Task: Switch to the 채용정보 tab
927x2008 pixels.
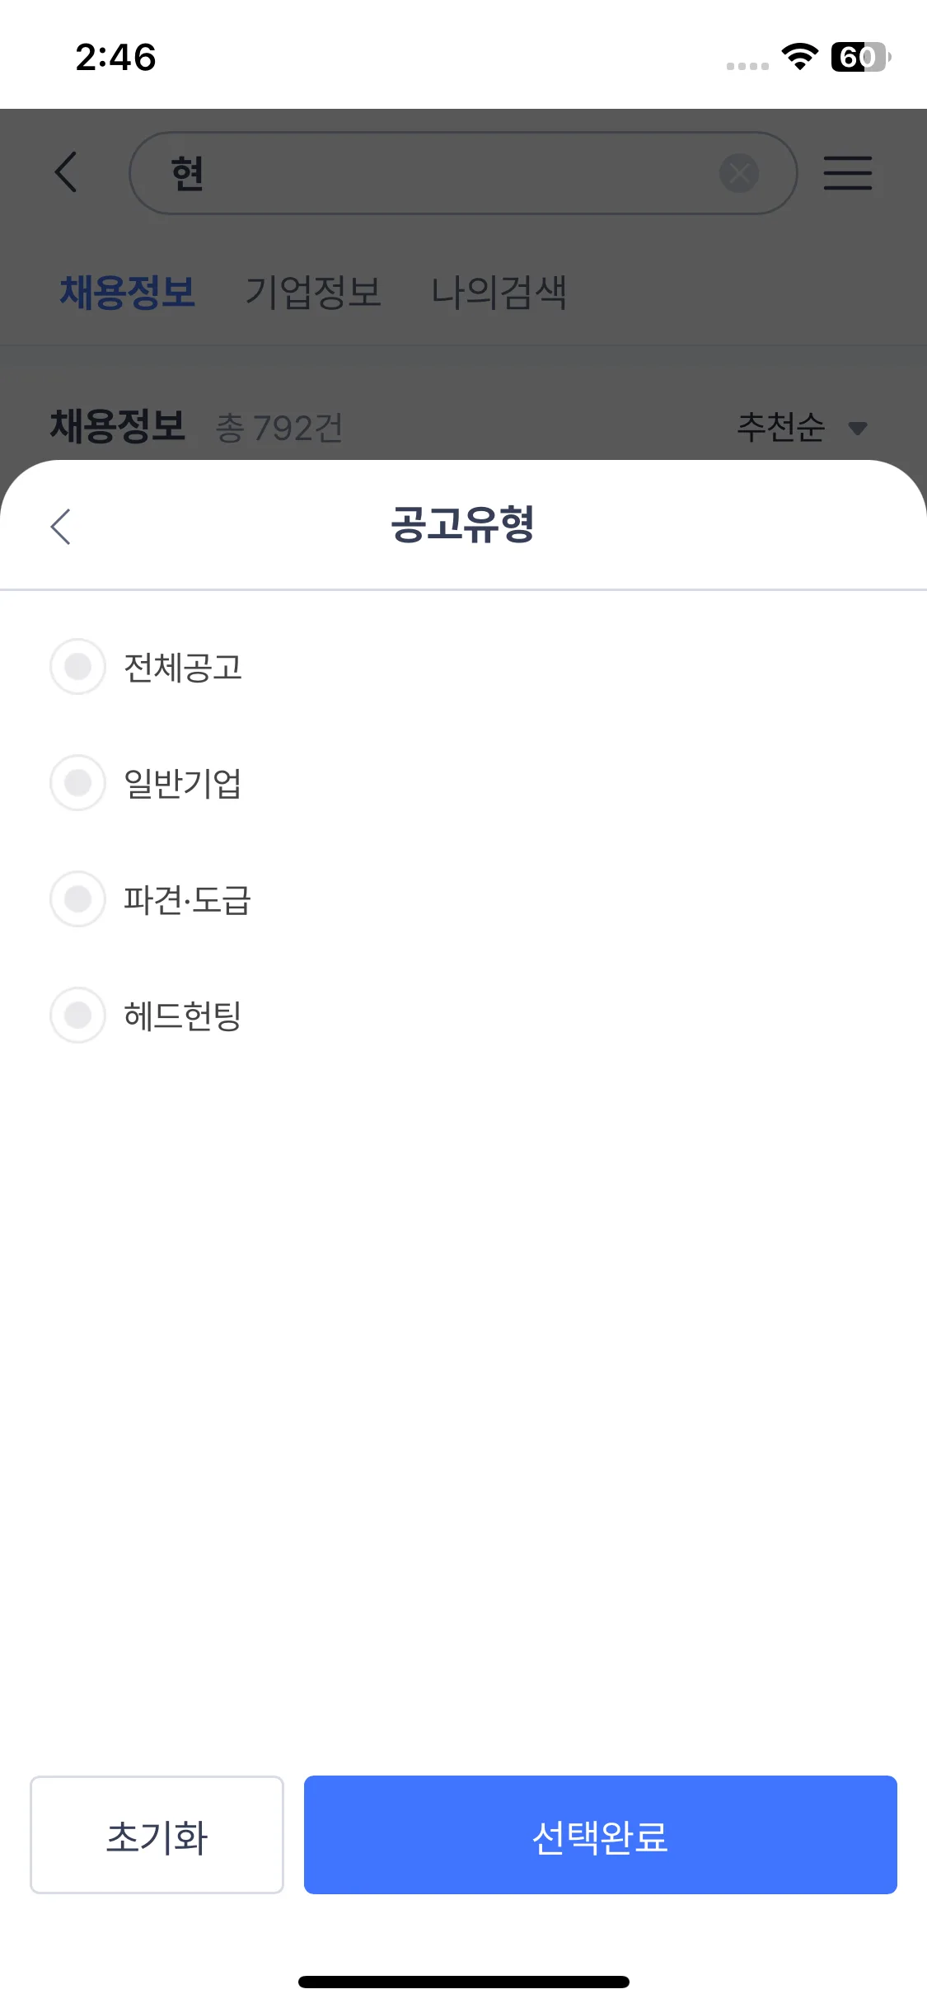Action: [128, 293]
